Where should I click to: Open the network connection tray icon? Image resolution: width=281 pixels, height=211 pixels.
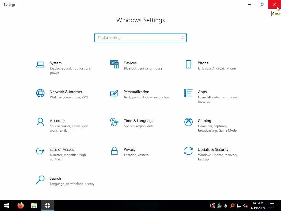click(239, 206)
